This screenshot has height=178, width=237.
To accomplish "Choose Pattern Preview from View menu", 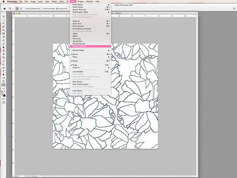I will 91,46.
